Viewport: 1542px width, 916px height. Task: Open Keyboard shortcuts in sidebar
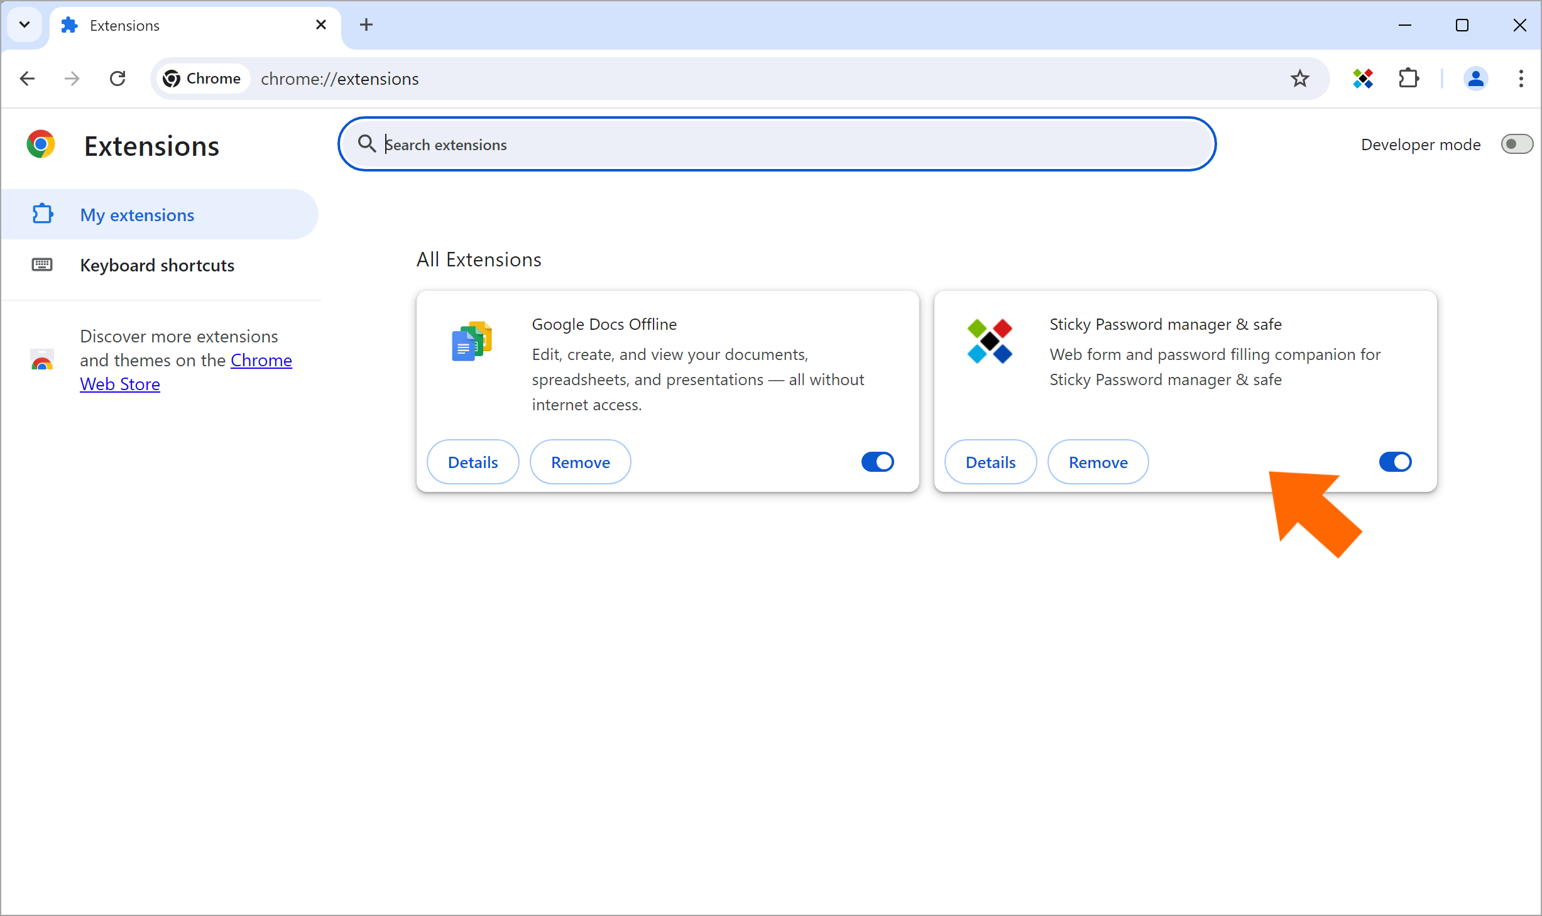[160, 265]
